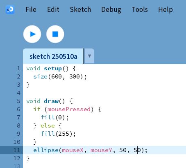
Task: Open the Sketch menu
Action: [80, 9]
